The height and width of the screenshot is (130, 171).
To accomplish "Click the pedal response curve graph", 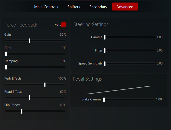I will [119, 90].
